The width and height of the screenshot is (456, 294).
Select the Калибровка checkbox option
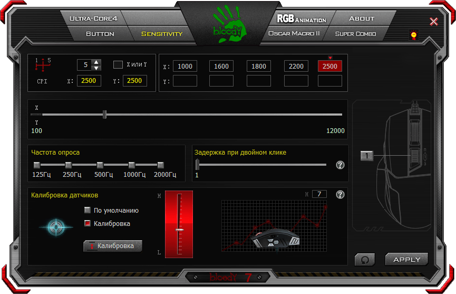click(87, 223)
